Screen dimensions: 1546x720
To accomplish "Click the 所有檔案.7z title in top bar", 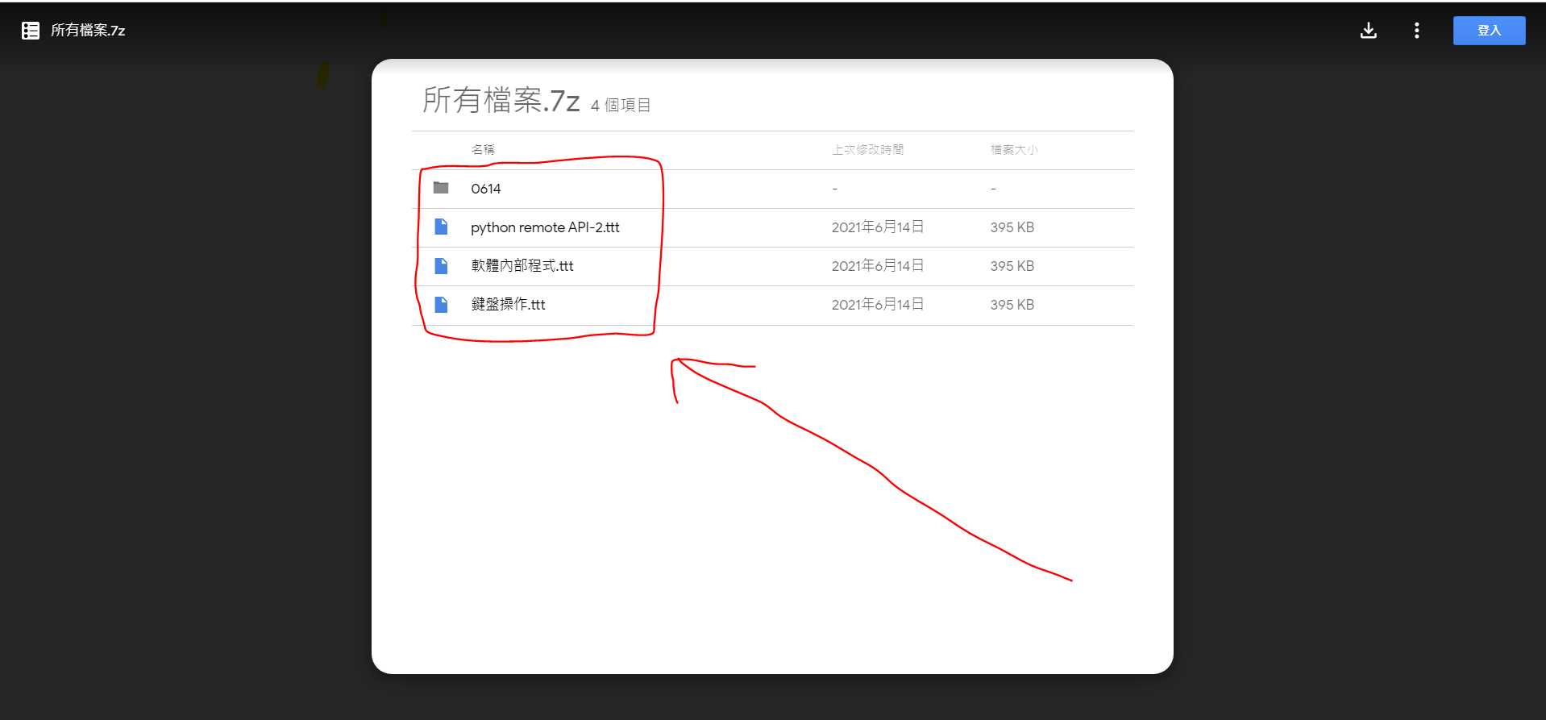I will click(x=88, y=31).
